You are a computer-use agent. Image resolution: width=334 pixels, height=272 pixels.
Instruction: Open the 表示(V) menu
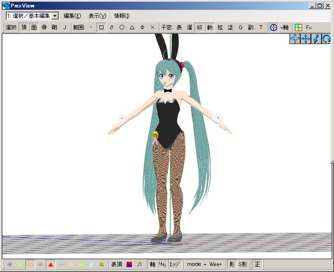tap(97, 16)
